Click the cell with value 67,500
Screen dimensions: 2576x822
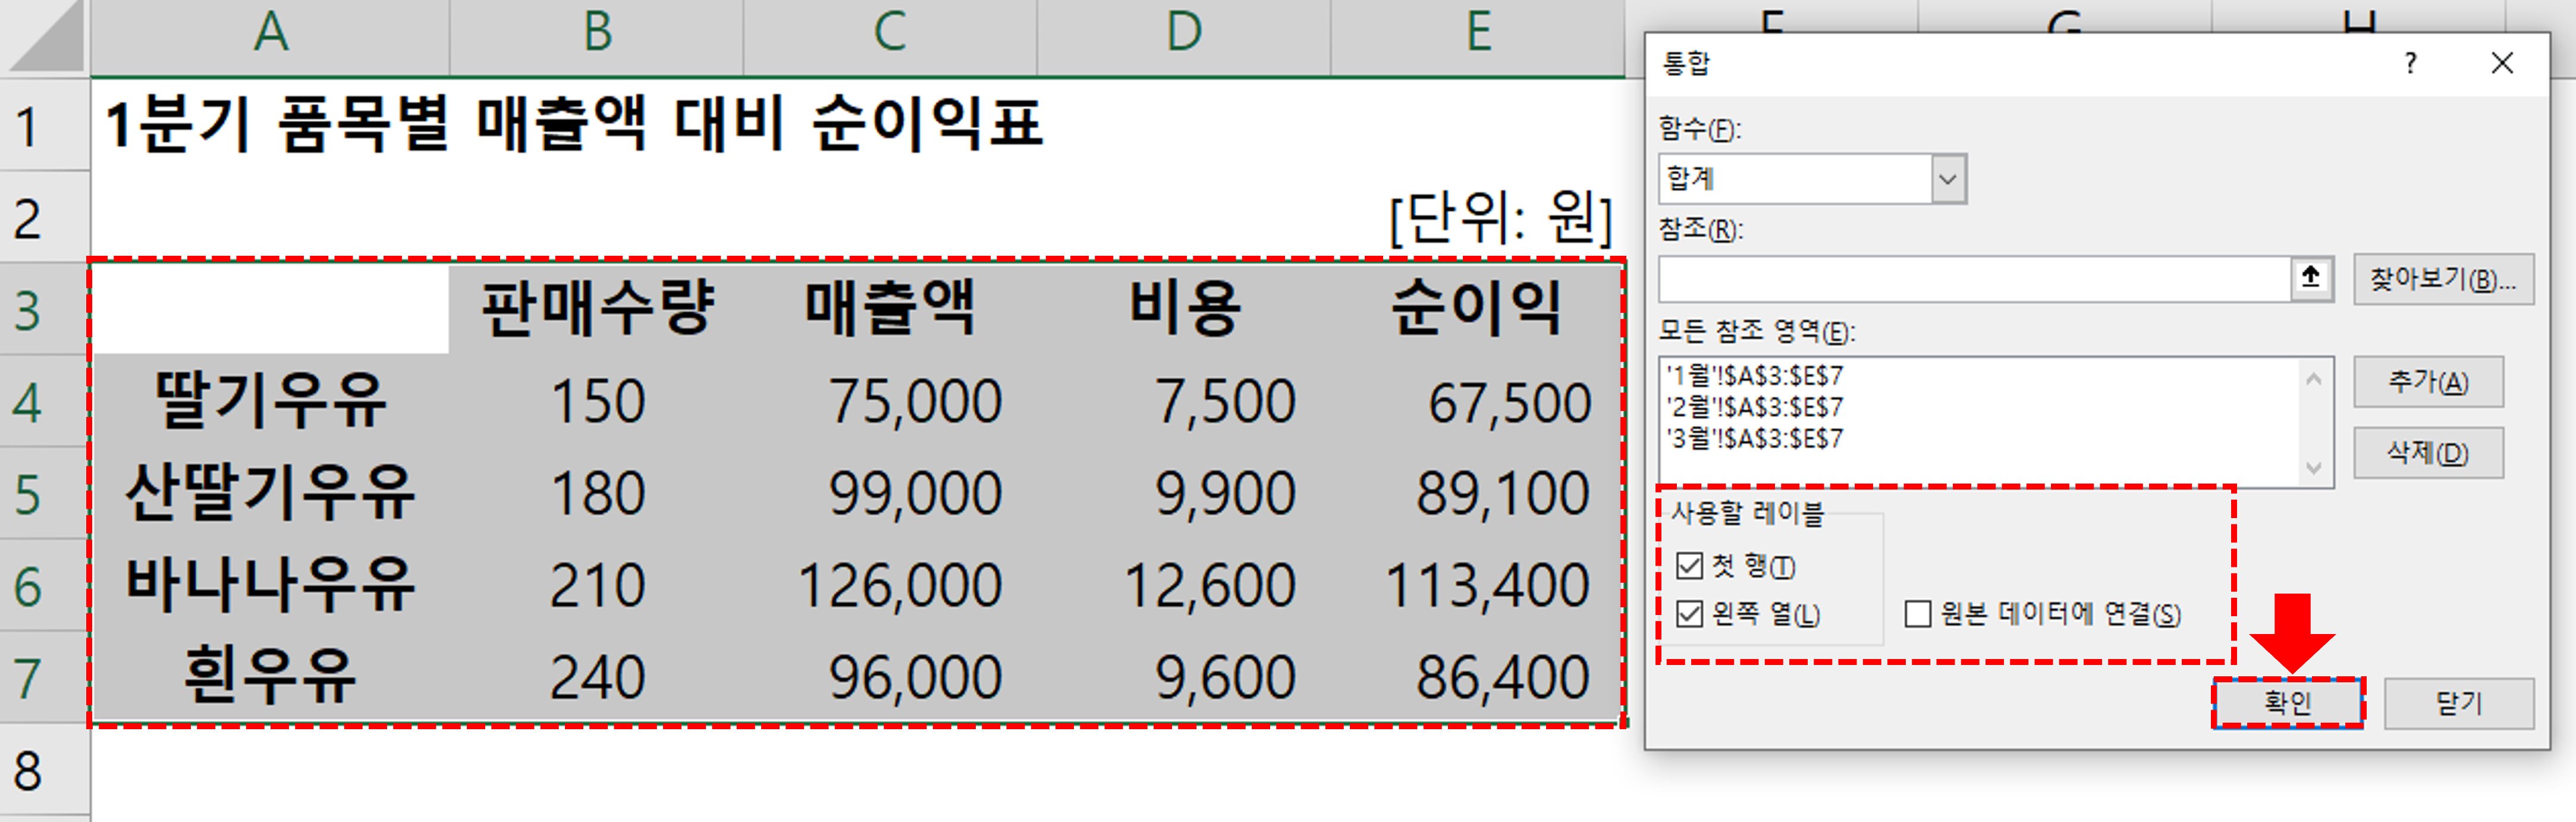[x=1478, y=401]
